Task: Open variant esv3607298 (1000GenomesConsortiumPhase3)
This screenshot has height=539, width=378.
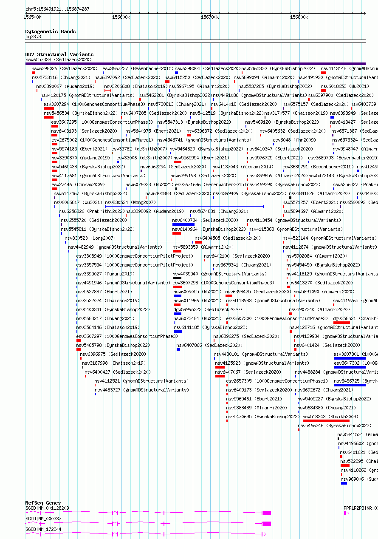Action: pyautogui.click(x=224, y=283)
